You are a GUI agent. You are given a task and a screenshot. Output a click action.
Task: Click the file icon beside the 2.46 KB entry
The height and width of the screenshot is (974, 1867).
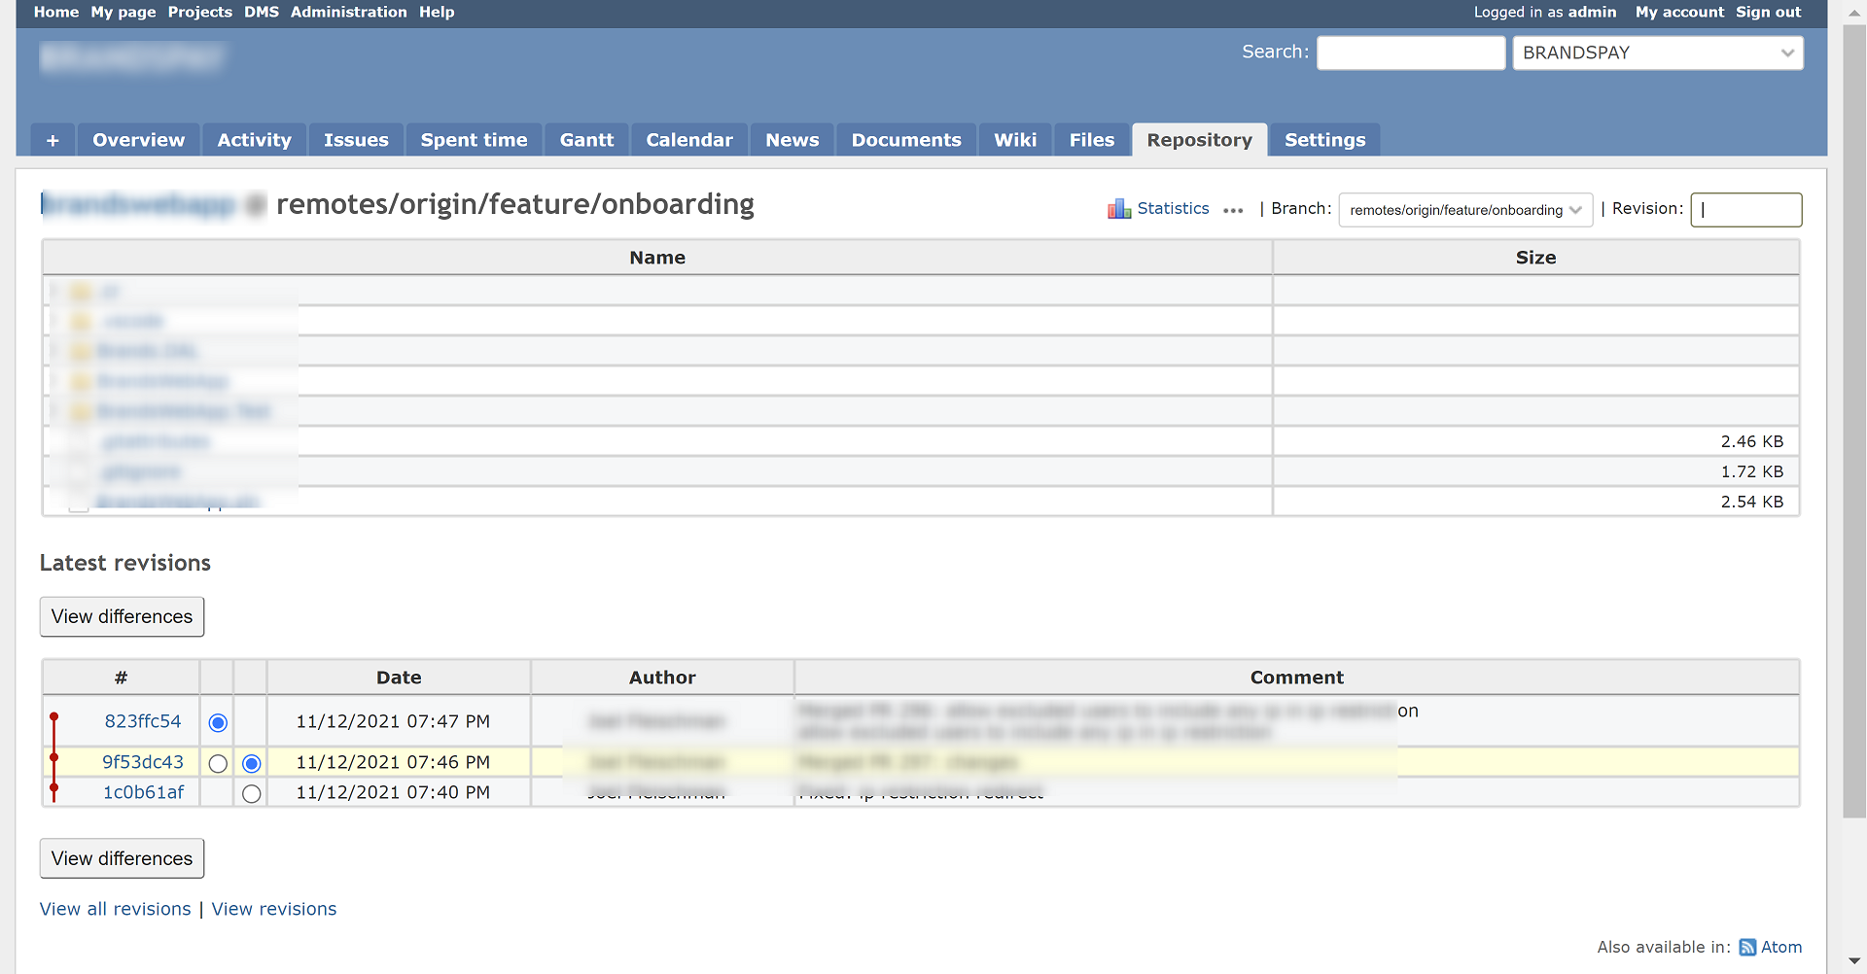point(78,440)
